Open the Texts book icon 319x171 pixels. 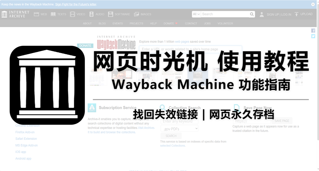(x=53, y=14)
